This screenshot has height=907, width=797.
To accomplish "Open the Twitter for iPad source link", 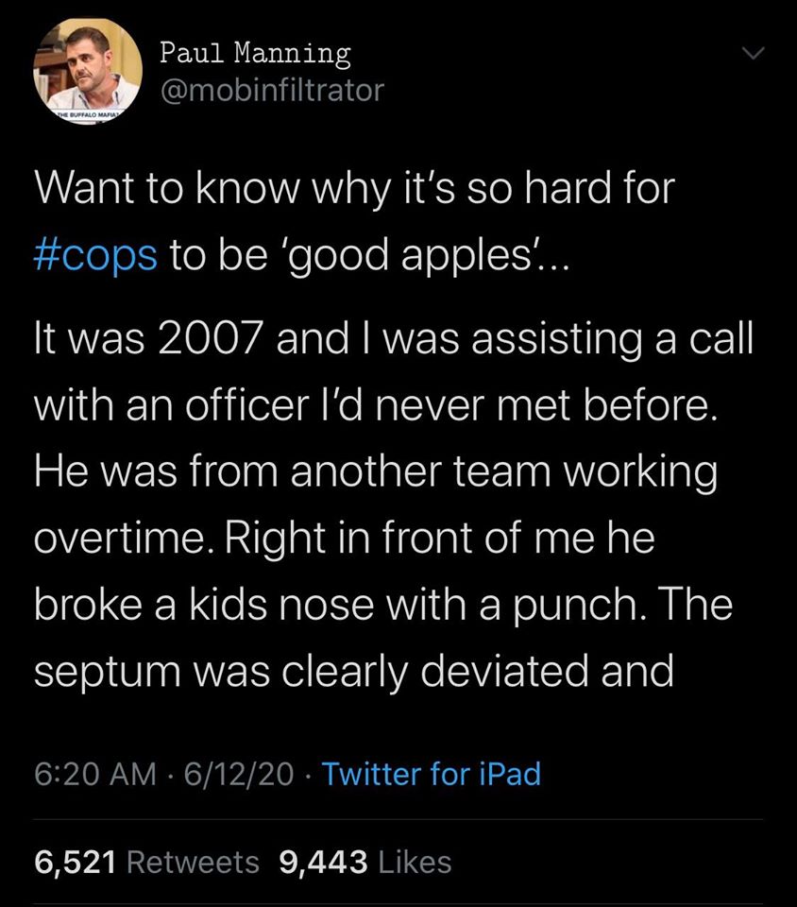I will (432, 775).
